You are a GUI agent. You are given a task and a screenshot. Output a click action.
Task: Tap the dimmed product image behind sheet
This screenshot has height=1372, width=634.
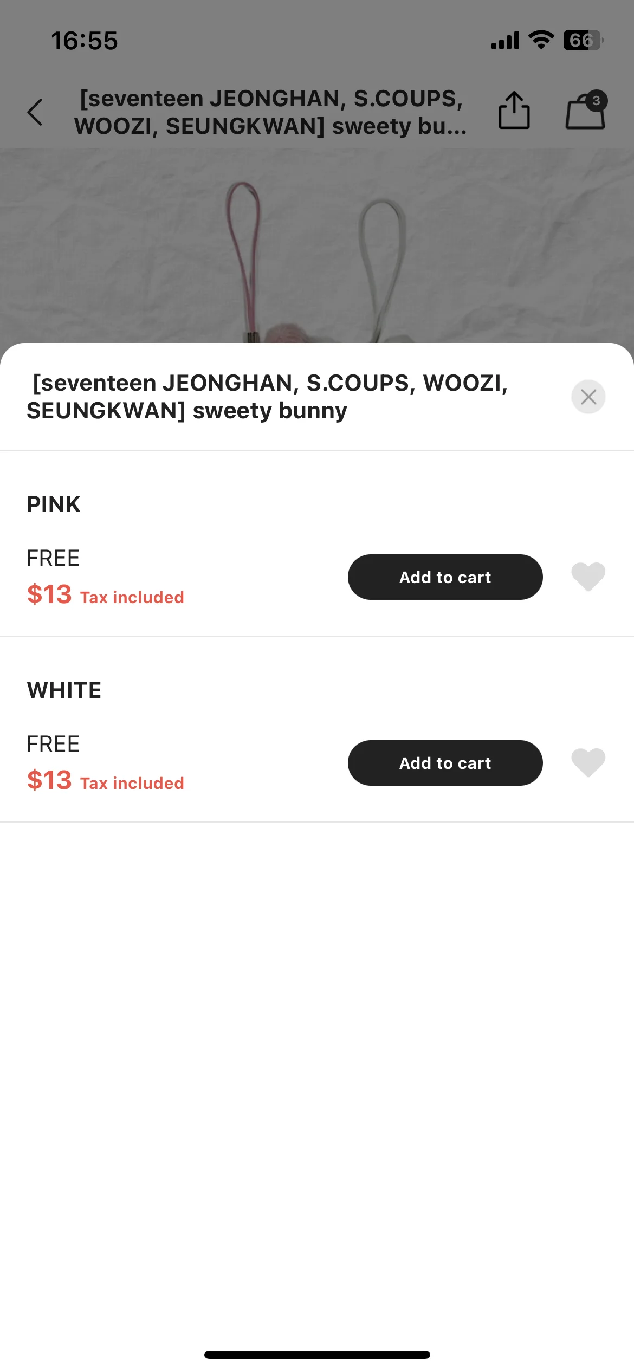317,245
